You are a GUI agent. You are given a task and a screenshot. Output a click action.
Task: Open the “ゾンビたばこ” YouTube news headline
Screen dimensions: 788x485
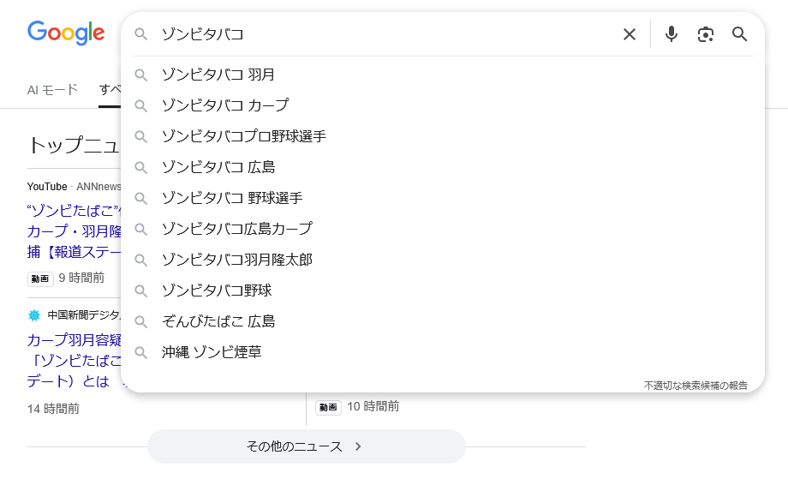click(74, 209)
